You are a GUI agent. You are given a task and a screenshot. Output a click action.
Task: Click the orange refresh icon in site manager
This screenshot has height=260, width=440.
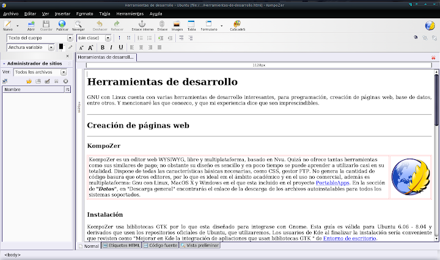(x=29, y=81)
